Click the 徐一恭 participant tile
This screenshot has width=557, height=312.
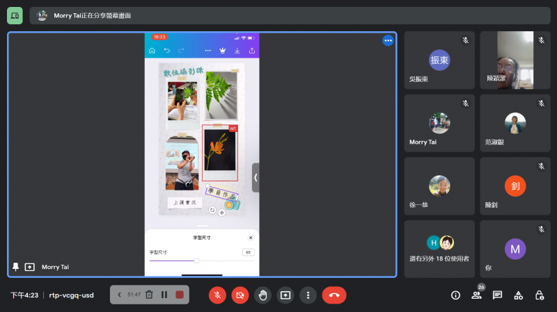click(439, 186)
